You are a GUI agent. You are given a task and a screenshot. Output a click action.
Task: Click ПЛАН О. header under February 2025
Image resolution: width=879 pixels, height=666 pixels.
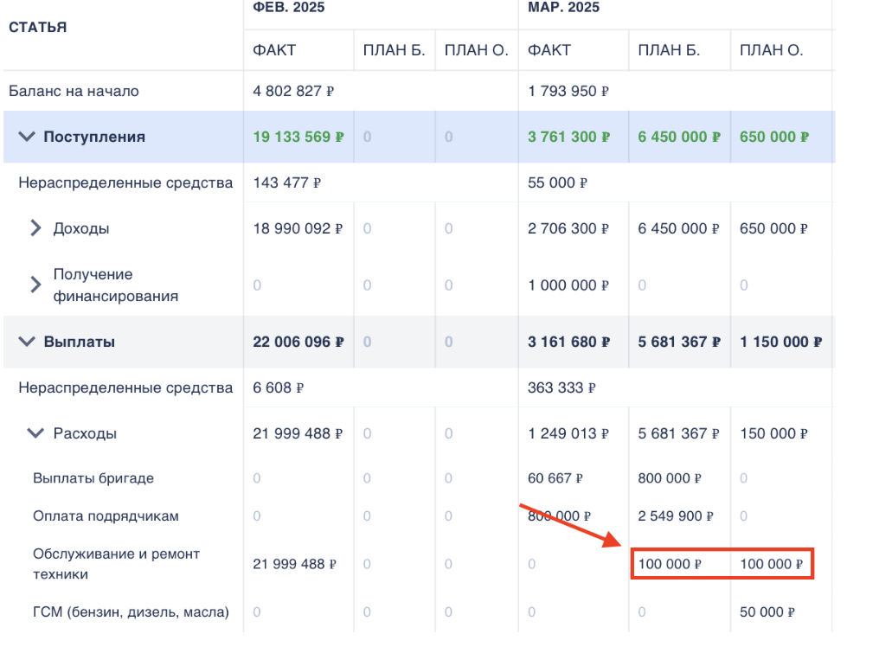click(x=476, y=50)
